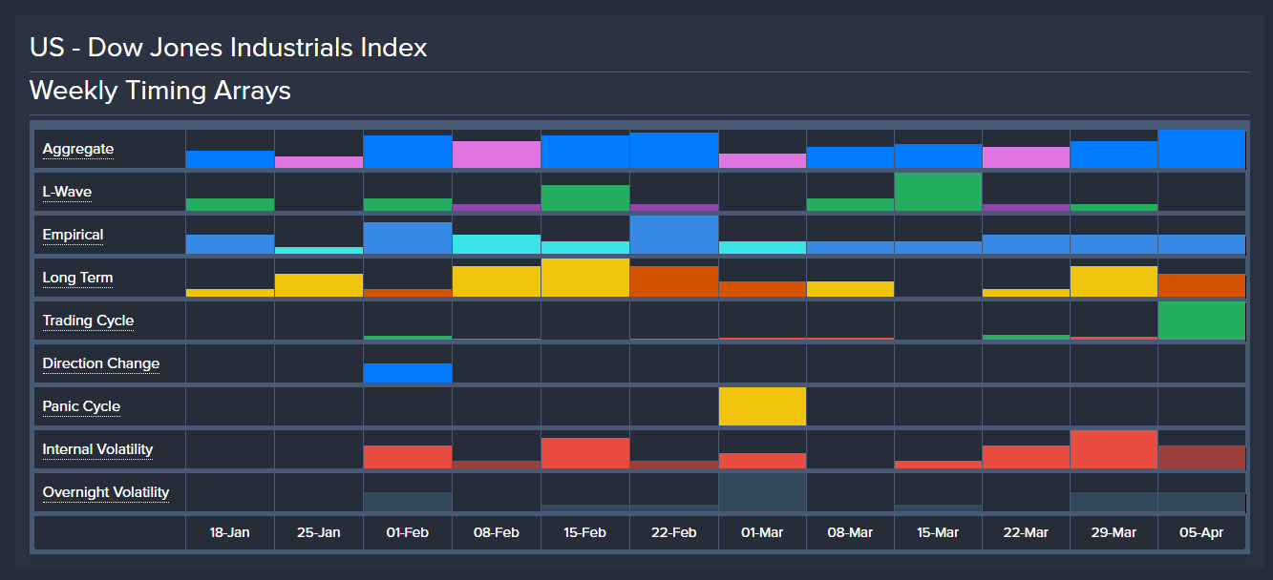Select the blue Aggregate bar for 05-Apr
The image size is (1273, 580).
click(x=1201, y=149)
